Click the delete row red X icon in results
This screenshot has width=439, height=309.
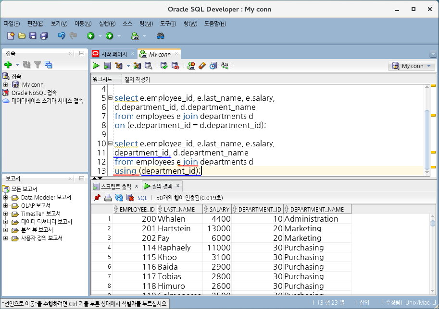pyautogui.click(x=130, y=198)
